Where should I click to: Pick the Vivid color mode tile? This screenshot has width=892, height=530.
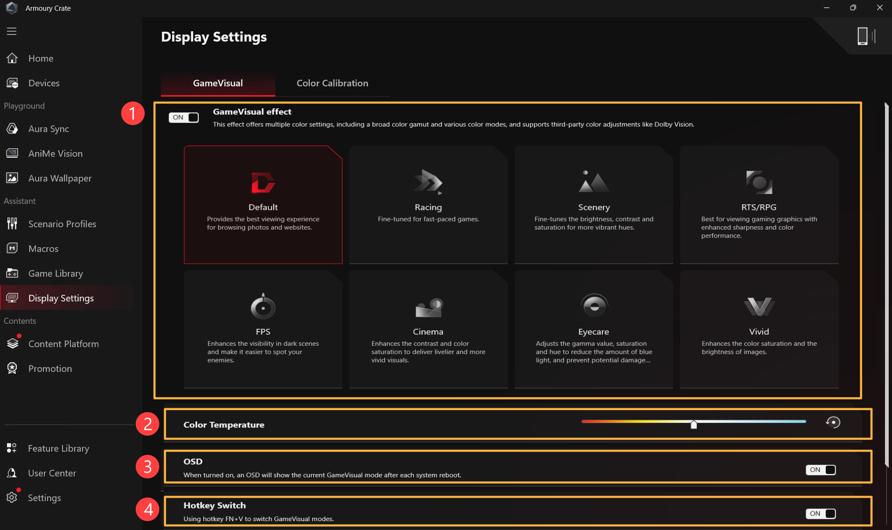759,329
